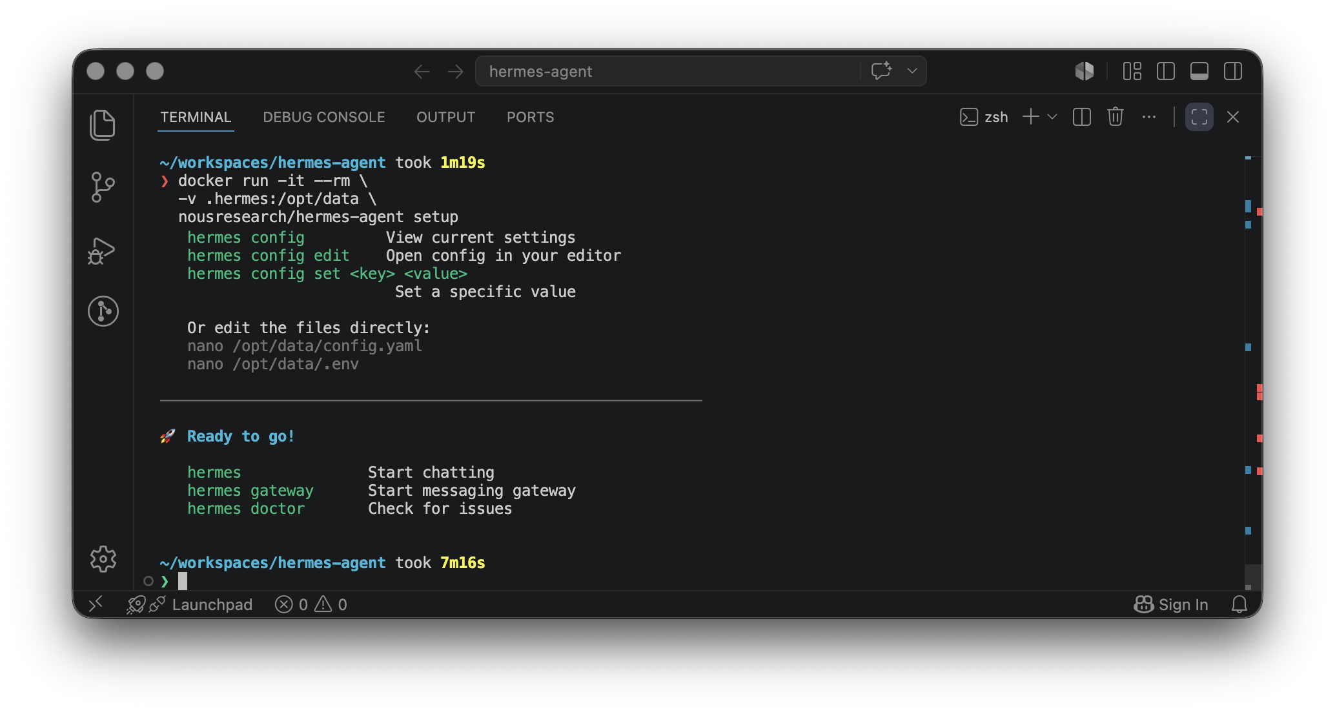Click the "hermes doctor" command text
1335x714 pixels.
(x=246, y=509)
